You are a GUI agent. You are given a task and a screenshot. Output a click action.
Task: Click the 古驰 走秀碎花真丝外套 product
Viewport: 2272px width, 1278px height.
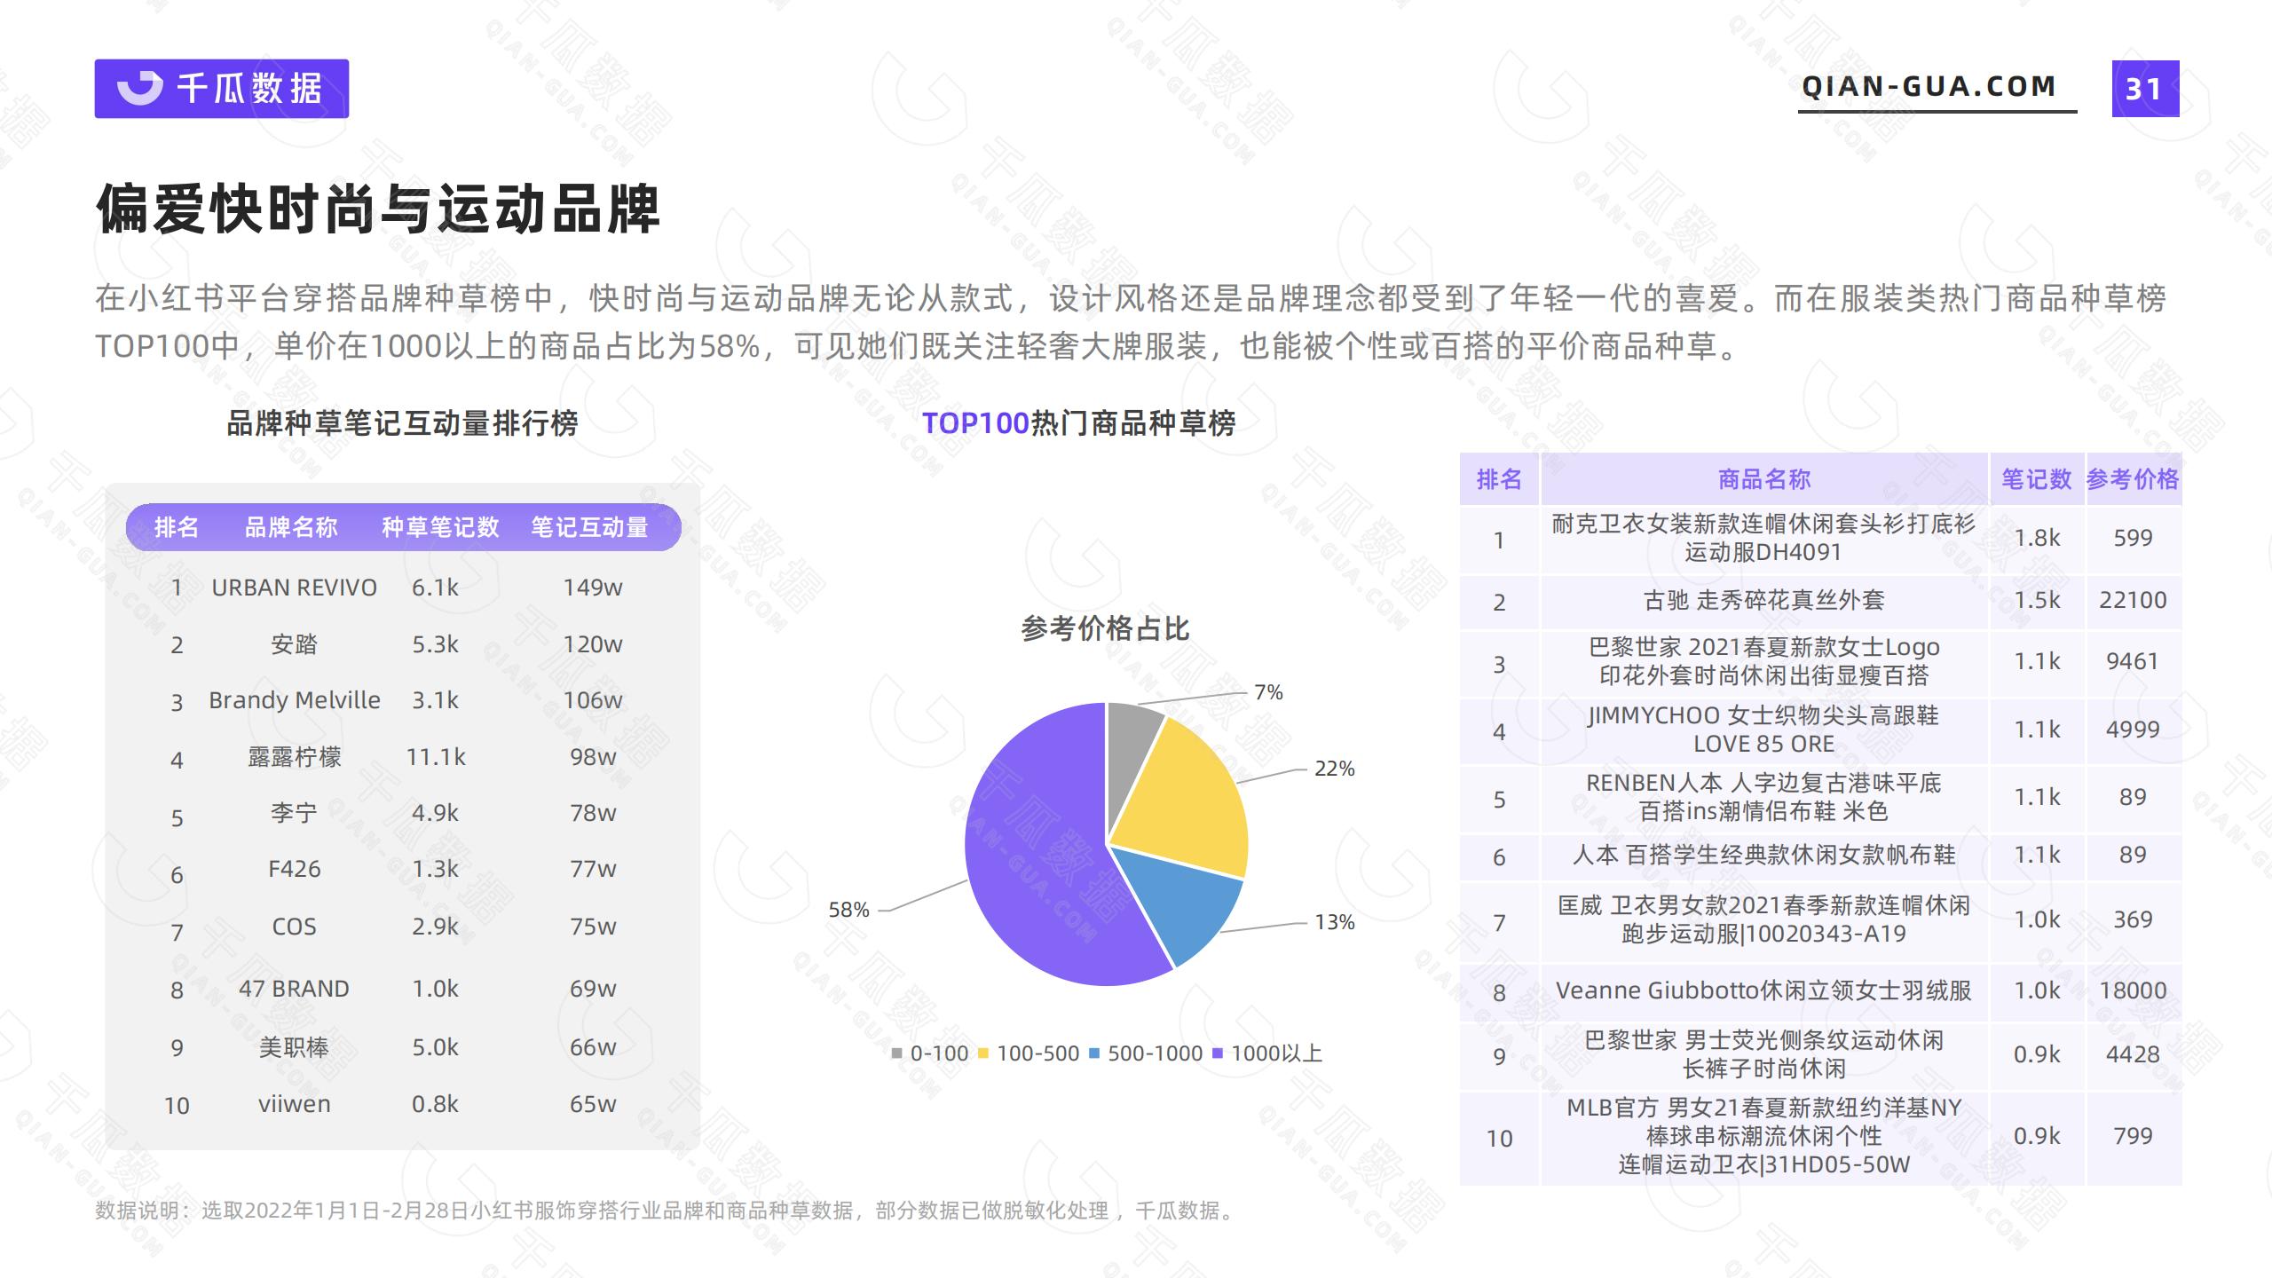point(1763,601)
